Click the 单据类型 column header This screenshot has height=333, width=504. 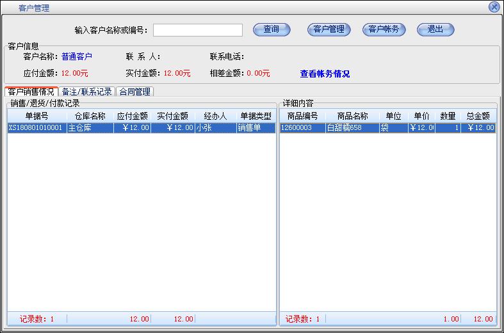point(256,116)
